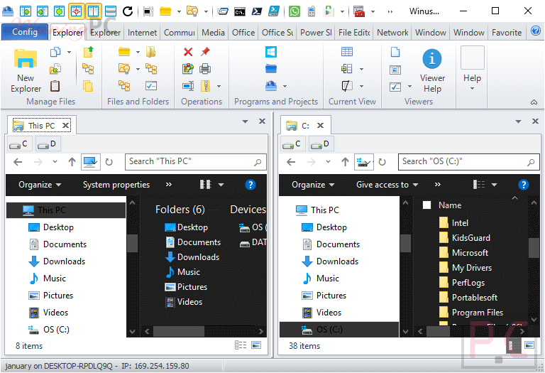This screenshot has height=373, width=545.
Task: Click the pin icon in Operations group
Action: coord(205,52)
